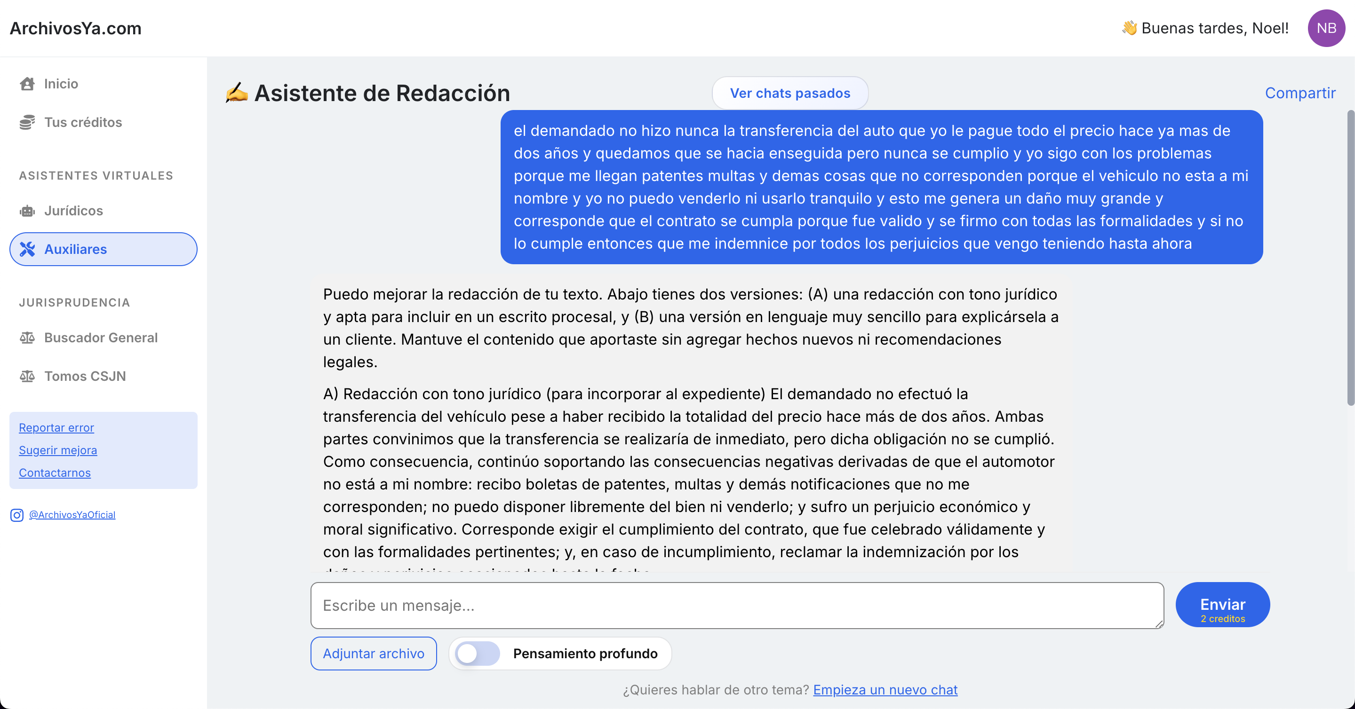
Task: Click the Compartir link
Action: (1300, 93)
